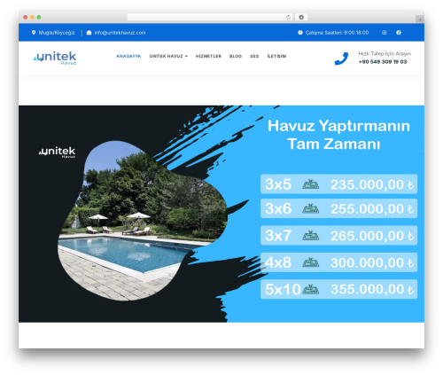The image size is (443, 375).
Task: Go to ANASAYFA menu item
Action: (x=128, y=56)
